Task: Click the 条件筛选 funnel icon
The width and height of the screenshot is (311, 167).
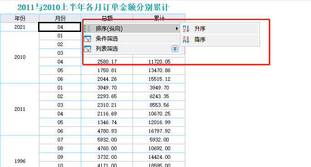Action: (88, 39)
